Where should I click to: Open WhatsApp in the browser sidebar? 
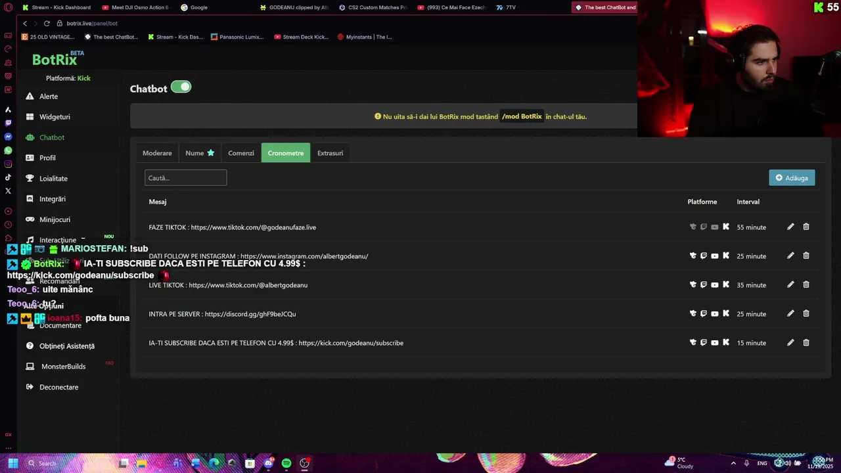coord(8,150)
